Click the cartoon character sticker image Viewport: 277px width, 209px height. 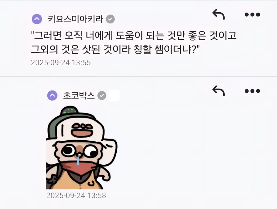(82, 147)
